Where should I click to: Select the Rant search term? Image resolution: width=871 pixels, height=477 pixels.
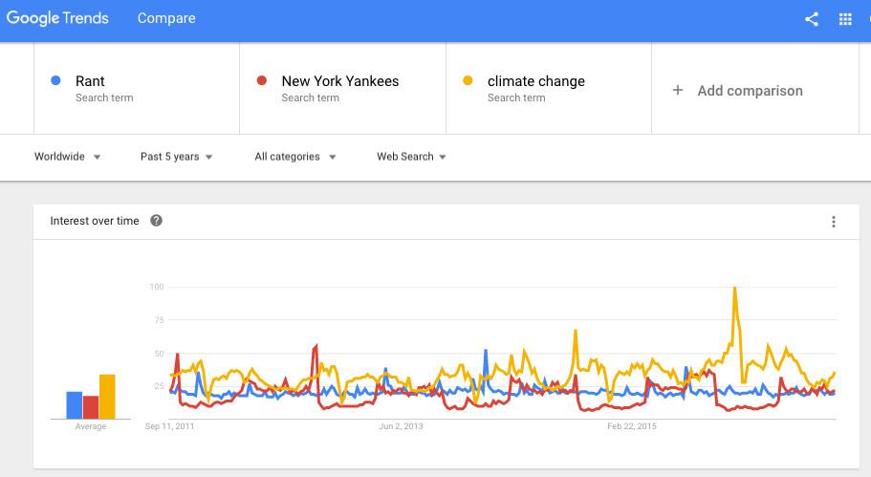(91, 81)
